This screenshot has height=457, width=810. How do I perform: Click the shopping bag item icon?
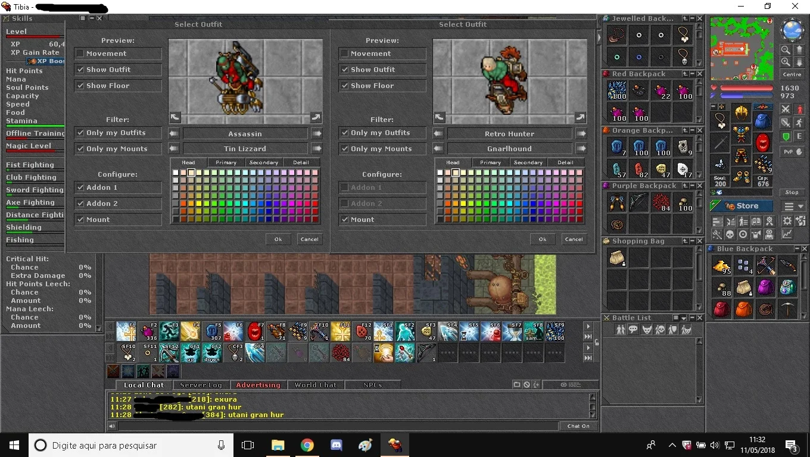617,258
